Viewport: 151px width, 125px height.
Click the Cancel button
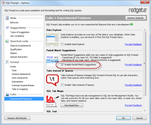139,118
